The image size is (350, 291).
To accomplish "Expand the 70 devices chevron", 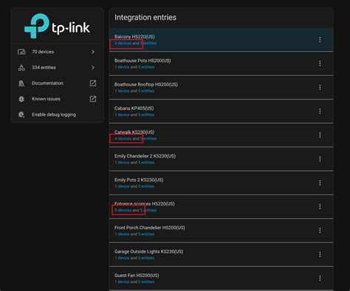I will click(93, 52).
